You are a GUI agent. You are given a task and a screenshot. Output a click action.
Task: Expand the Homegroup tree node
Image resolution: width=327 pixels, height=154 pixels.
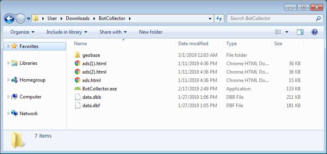tap(8, 80)
